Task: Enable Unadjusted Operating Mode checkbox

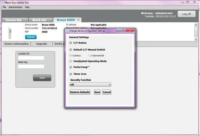Action: tap(71, 61)
